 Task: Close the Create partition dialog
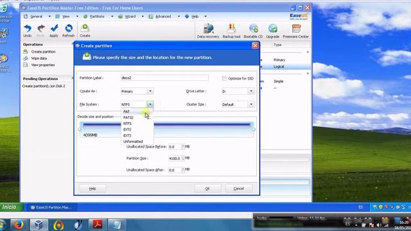click(x=255, y=46)
